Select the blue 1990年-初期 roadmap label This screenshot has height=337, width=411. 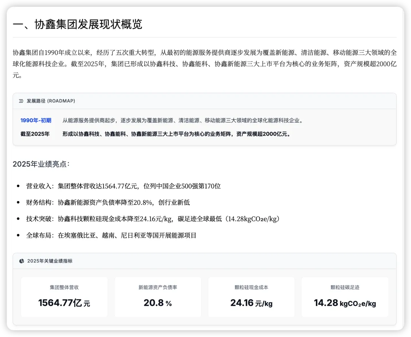click(36, 120)
